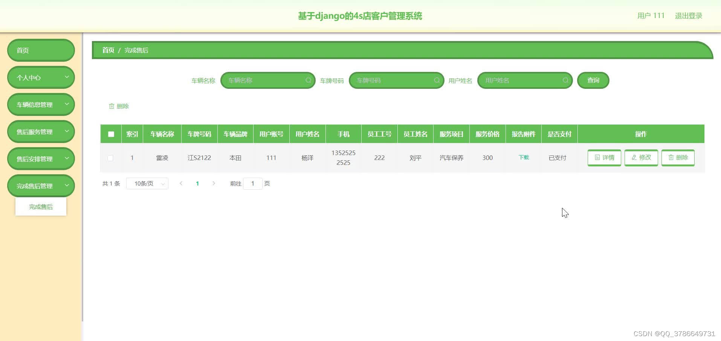
Task: Click 员工姓名 cell 刘平
Action: click(415, 158)
